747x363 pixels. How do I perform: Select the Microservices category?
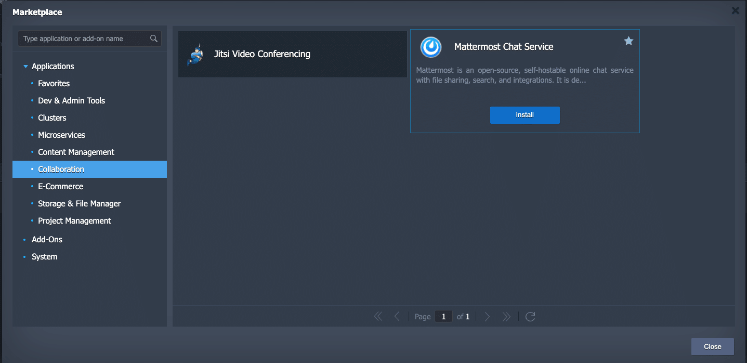pos(89,135)
